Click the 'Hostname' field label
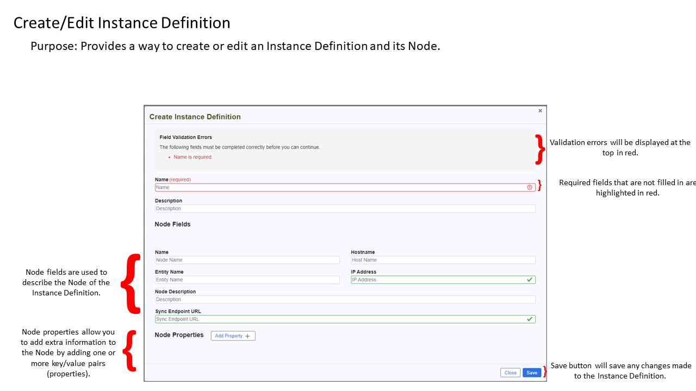 (363, 253)
